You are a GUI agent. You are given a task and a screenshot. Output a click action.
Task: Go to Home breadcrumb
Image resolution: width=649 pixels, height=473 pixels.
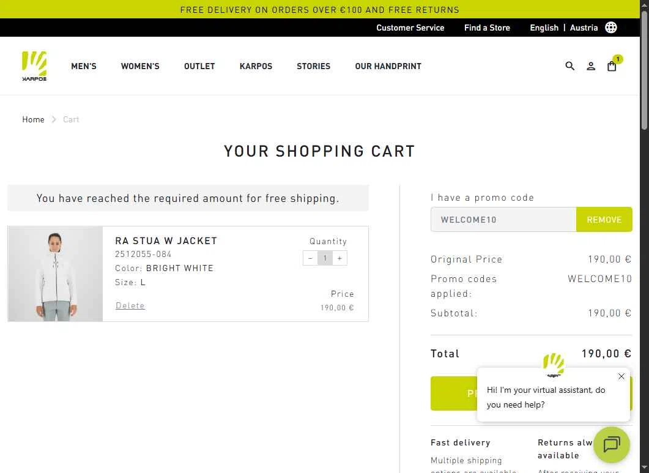pyautogui.click(x=33, y=119)
